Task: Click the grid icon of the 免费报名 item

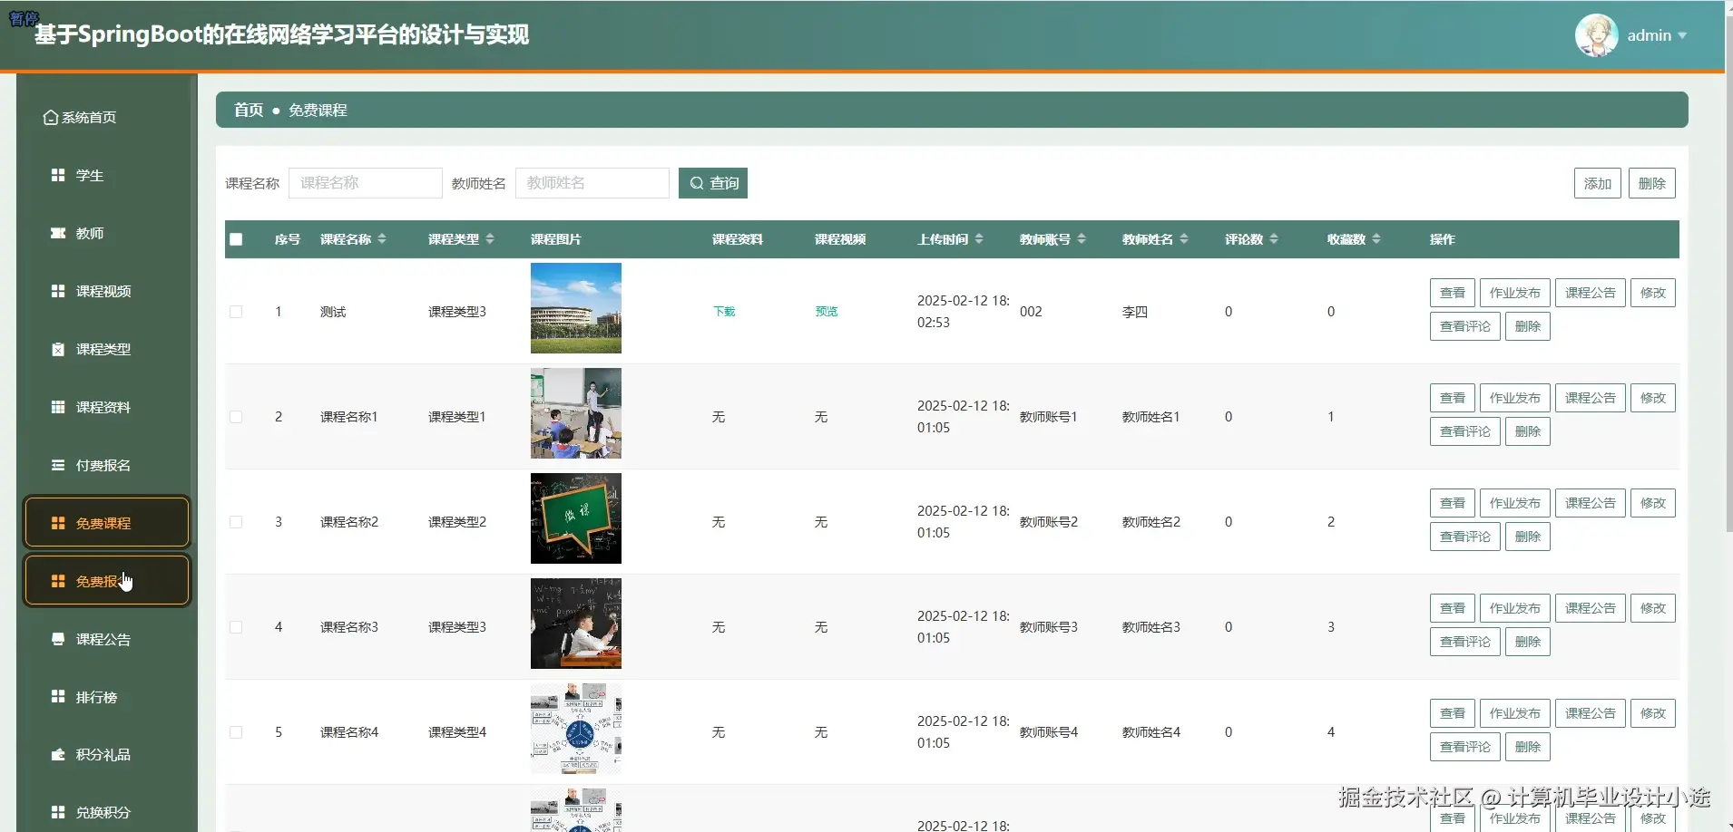Action: 58,581
